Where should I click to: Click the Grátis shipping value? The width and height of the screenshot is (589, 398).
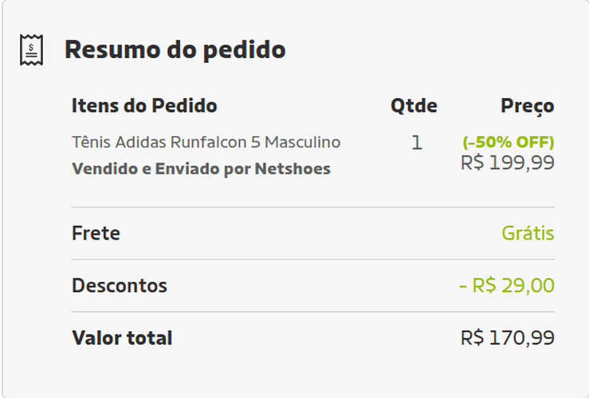pos(528,233)
